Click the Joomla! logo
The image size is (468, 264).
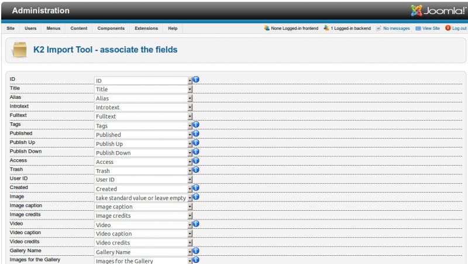[438, 11]
